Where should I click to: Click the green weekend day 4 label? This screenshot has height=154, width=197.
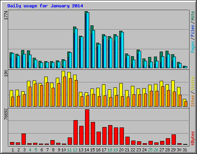point(30,150)
